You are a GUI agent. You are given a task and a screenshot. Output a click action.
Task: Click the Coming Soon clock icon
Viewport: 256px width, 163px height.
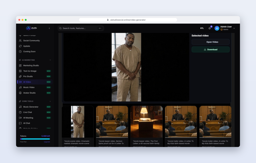coord(20,52)
